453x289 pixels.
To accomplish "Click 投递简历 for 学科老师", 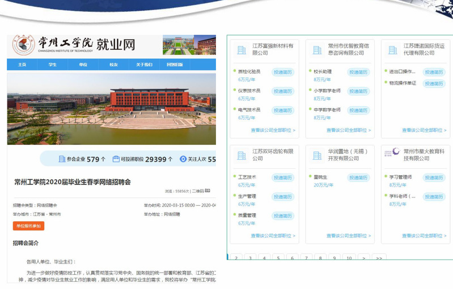I will click(x=434, y=197).
